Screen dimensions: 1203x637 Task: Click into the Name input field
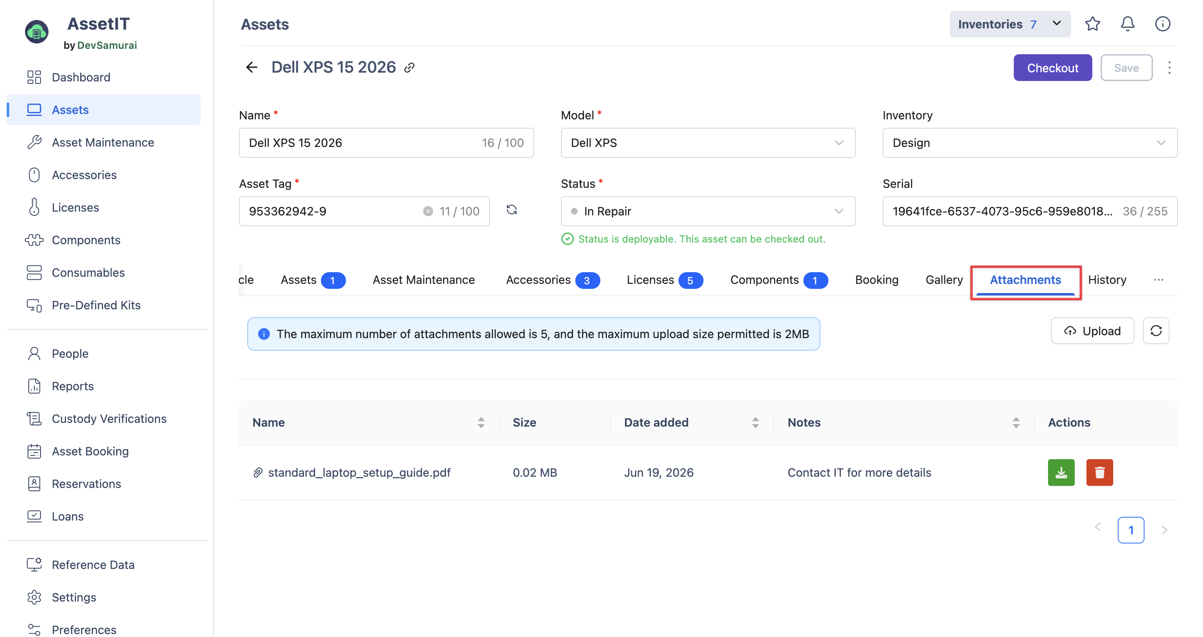[386, 143]
